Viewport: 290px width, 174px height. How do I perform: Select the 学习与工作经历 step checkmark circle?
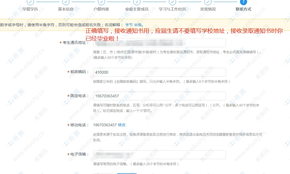click(x=173, y=2)
